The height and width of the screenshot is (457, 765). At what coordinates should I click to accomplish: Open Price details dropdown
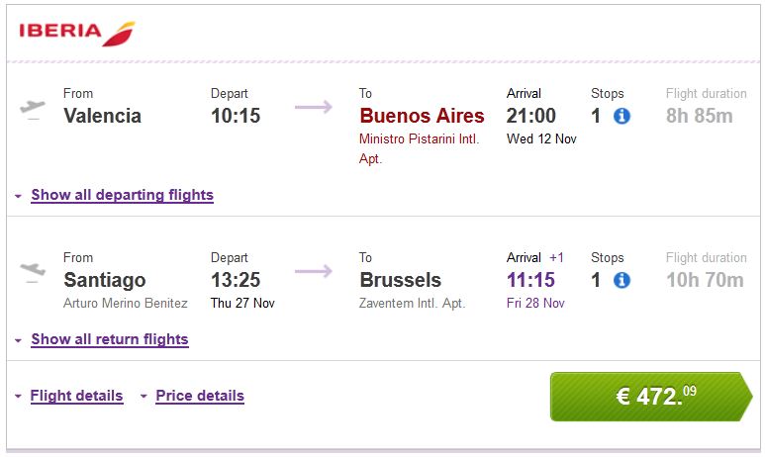(199, 396)
